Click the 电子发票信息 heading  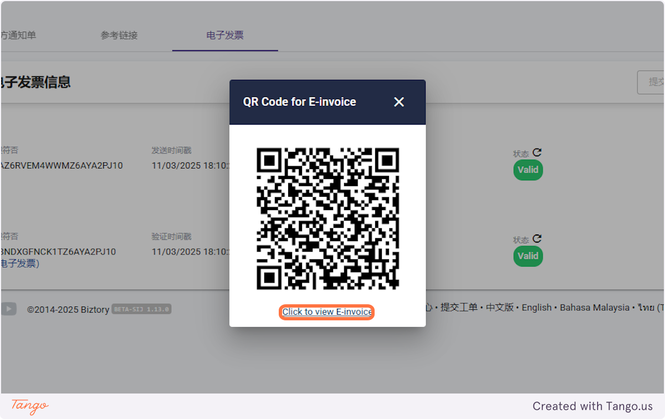point(35,83)
